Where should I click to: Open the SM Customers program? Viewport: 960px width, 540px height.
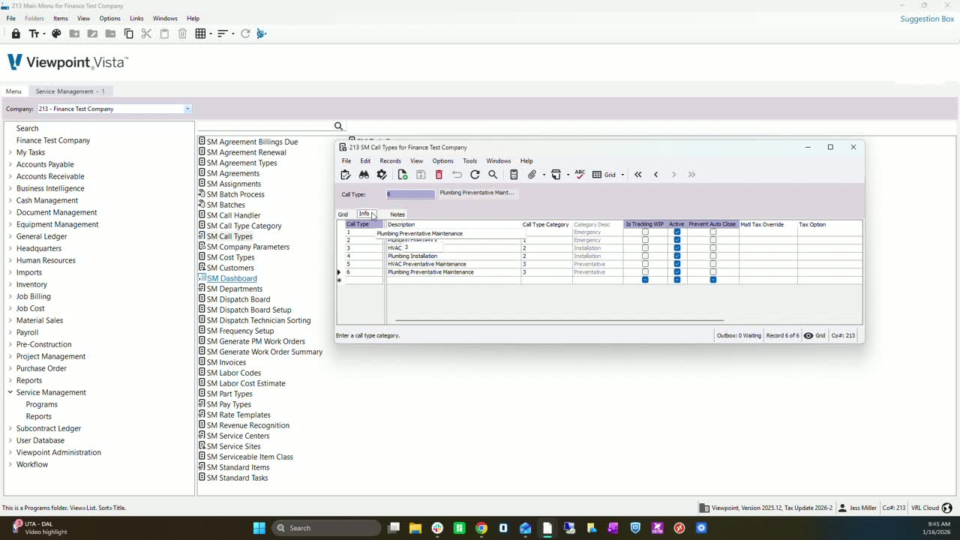tap(230, 268)
